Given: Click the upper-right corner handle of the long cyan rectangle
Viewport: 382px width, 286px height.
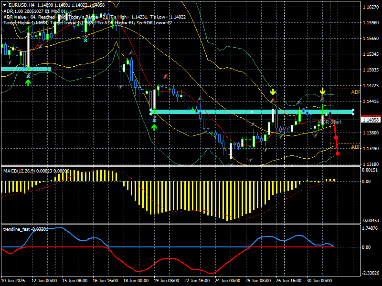Looking at the screenshot, I should coord(353,110).
